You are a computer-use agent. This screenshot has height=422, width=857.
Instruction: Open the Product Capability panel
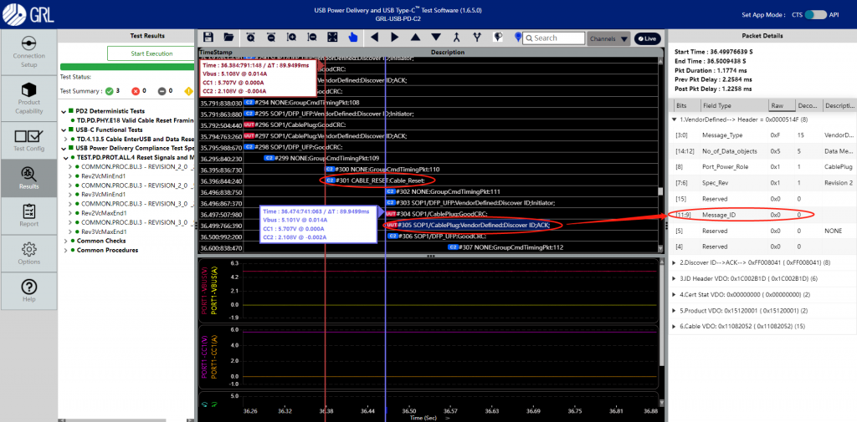pyautogui.click(x=29, y=98)
